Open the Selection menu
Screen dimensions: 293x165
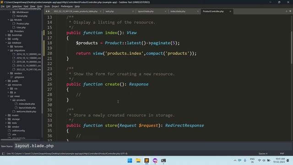coord(17,6)
